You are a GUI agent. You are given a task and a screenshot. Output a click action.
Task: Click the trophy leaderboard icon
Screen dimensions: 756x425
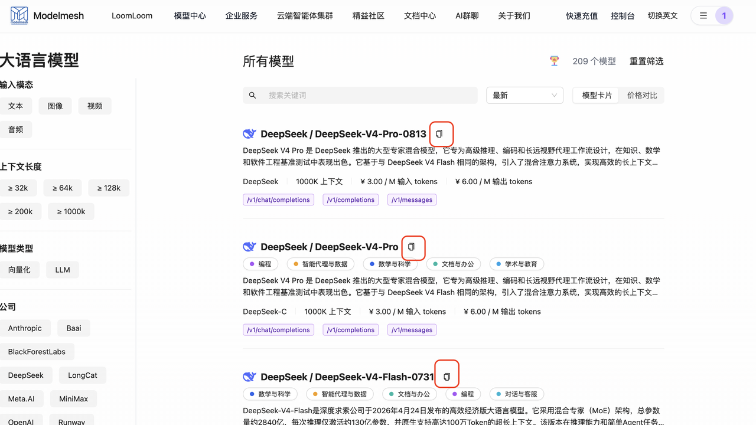(x=554, y=61)
